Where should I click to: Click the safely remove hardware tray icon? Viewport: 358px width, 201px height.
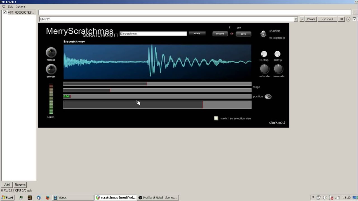tap(319, 197)
